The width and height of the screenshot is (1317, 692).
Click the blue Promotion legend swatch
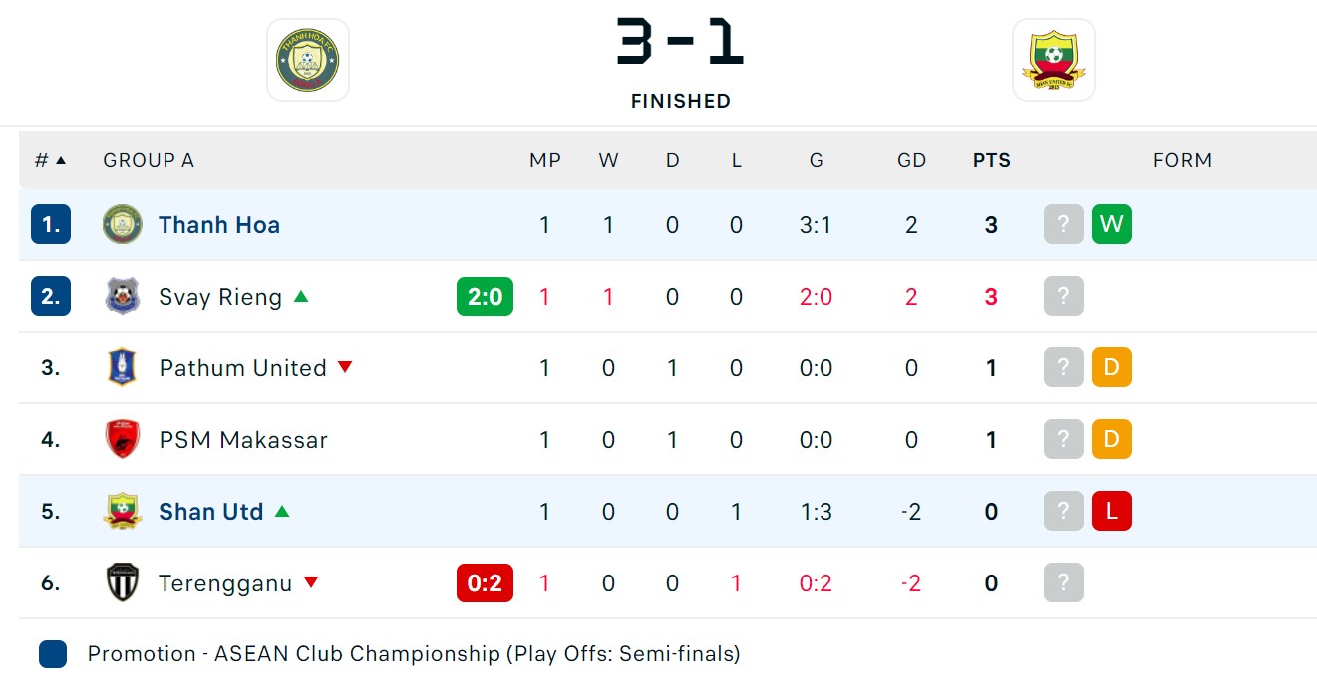pyautogui.click(x=53, y=654)
